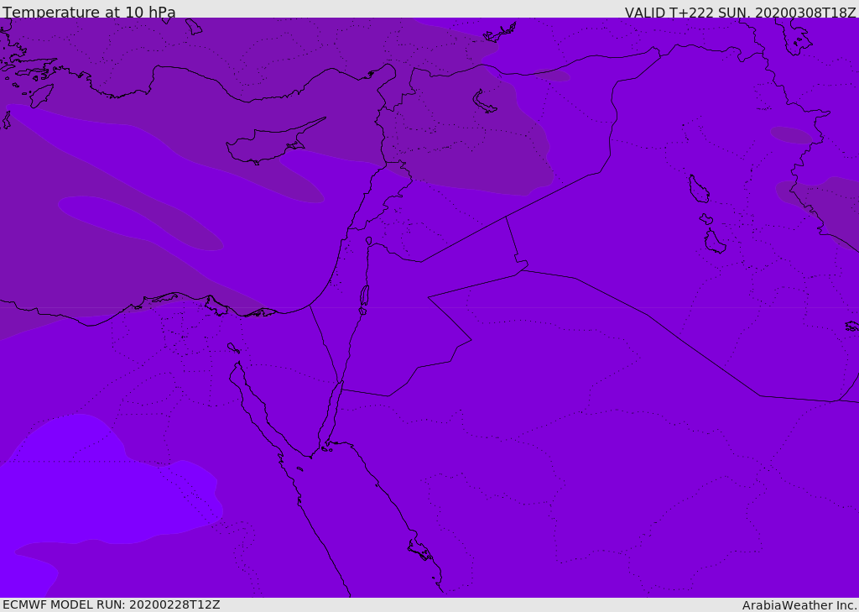Click the 'ECMWF MODEL RUN: 20200228T12Z' footer text
This screenshot has width=859, height=612.
(112, 604)
